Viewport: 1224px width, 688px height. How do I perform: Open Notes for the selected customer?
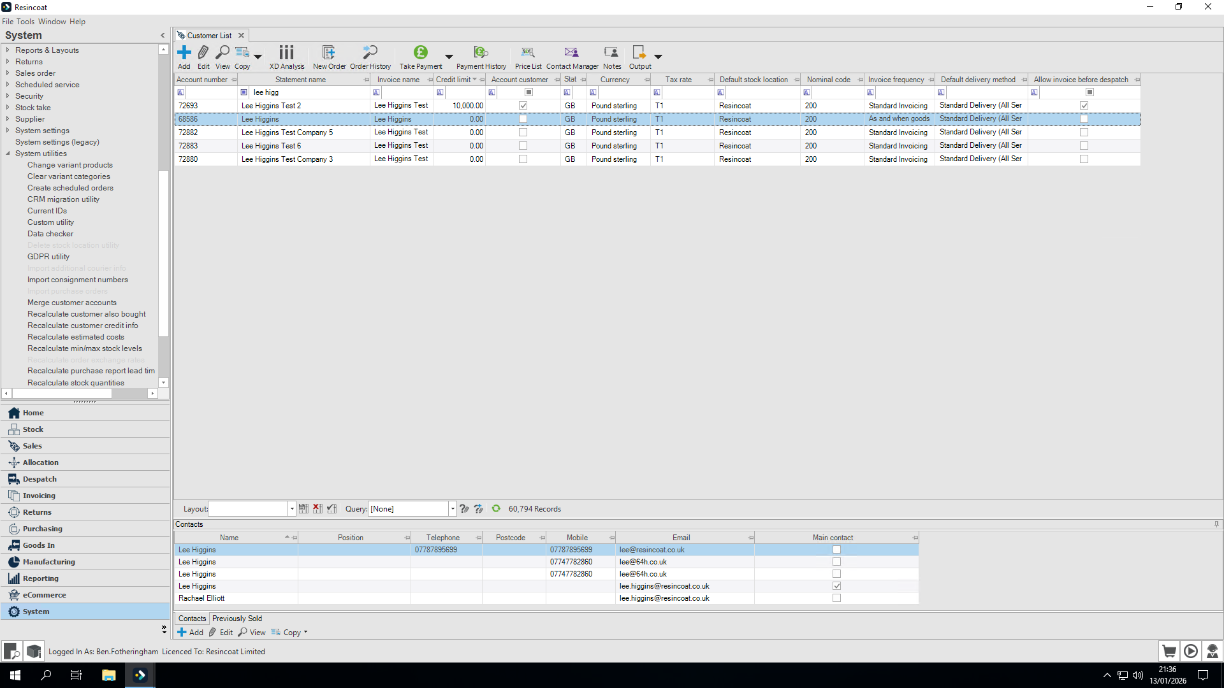[x=611, y=57]
